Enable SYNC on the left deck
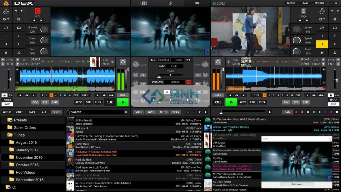This screenshot has width=341, height=192. [x=7, y=104]
